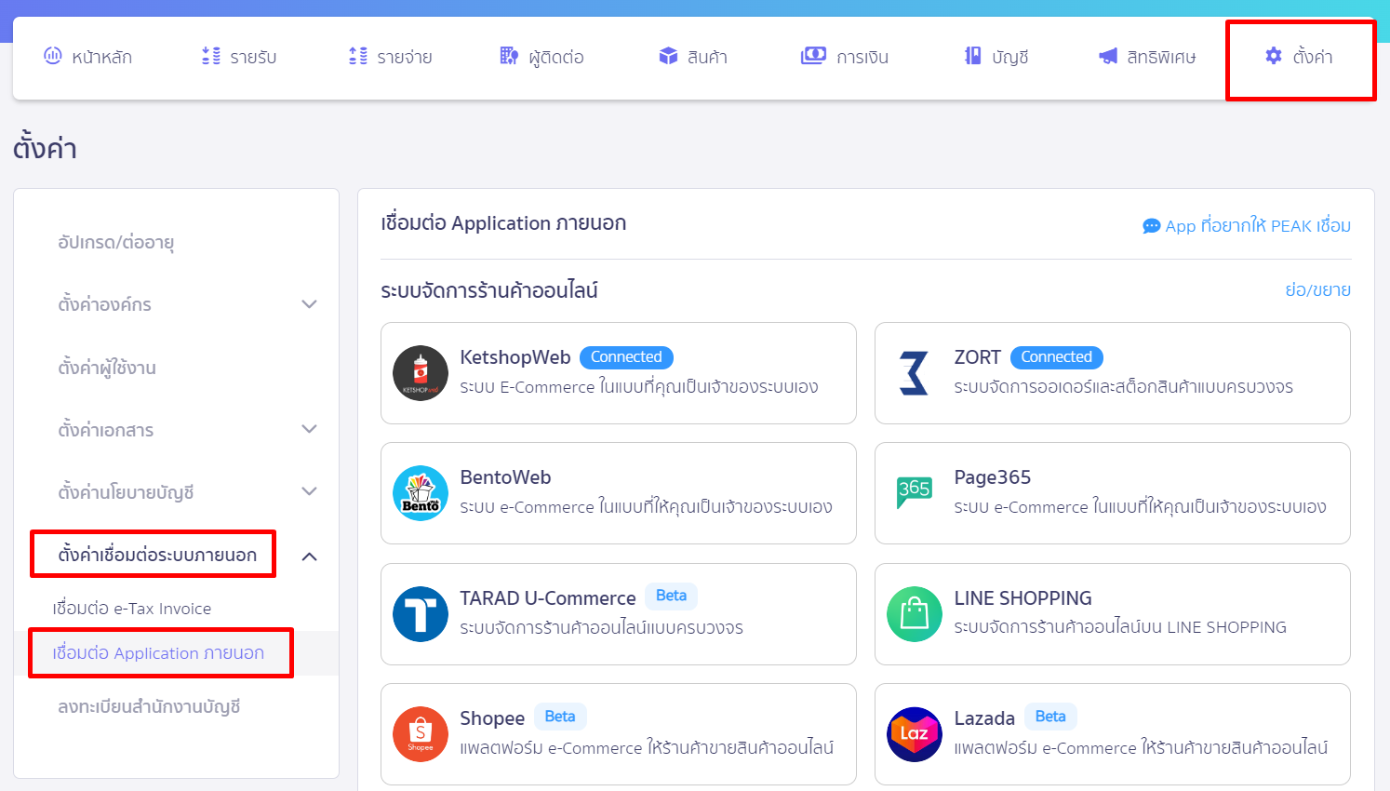Expand the ตั้งค่านโยบายบัญชี section chevron
The width and height of the screenshot is (1390, 791).
pyautogui.click(x=310, y=491)
